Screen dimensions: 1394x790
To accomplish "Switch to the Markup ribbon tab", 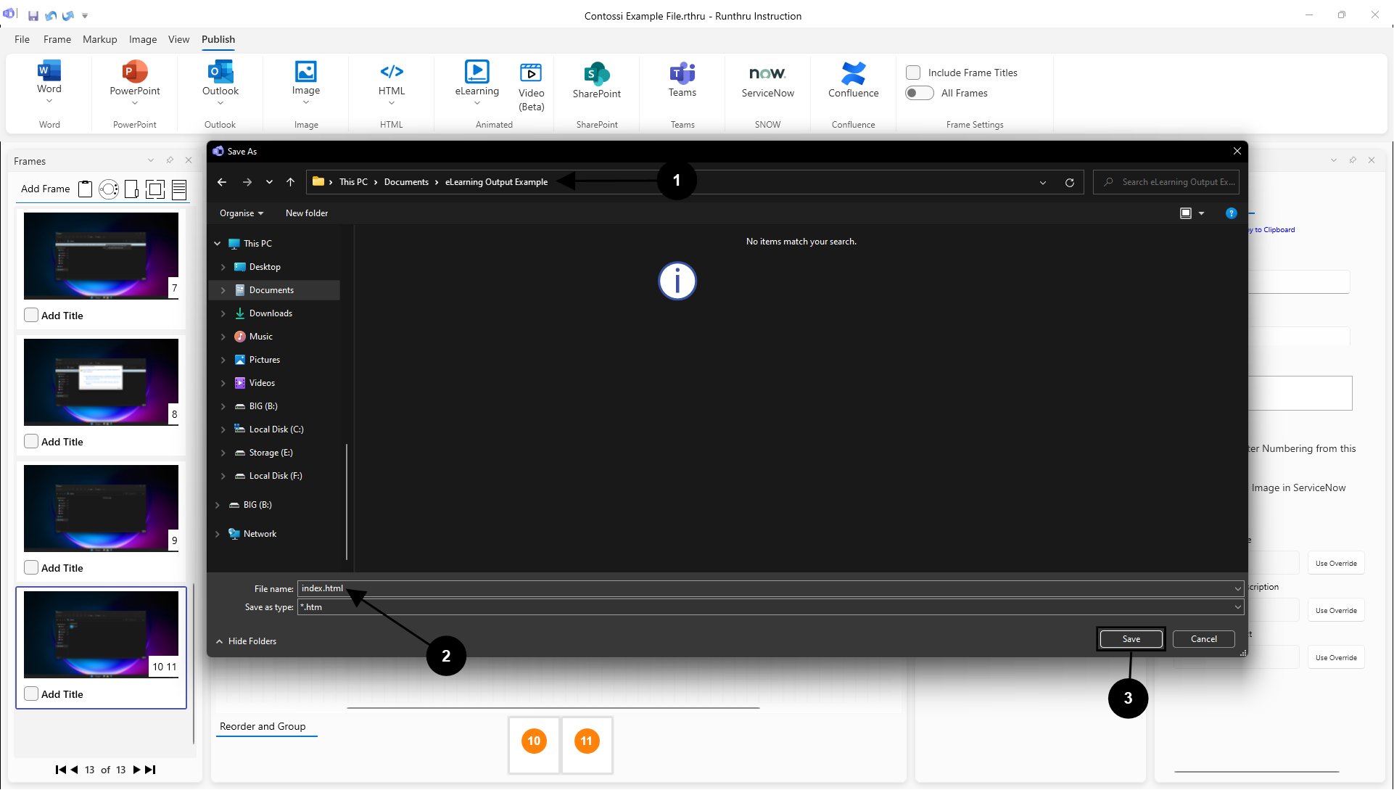I will point(99,39).
